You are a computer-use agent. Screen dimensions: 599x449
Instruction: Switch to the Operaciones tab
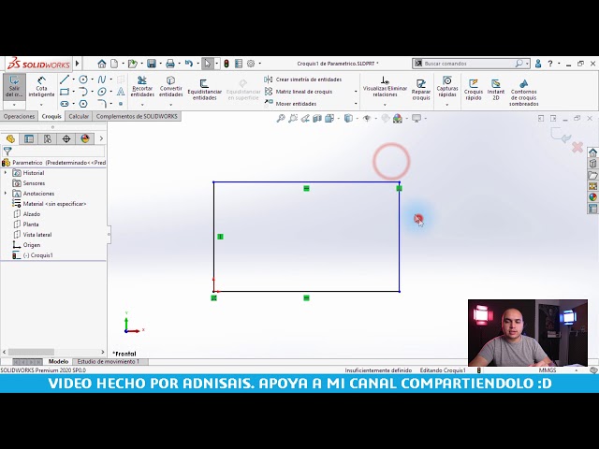tap(19, 116)
